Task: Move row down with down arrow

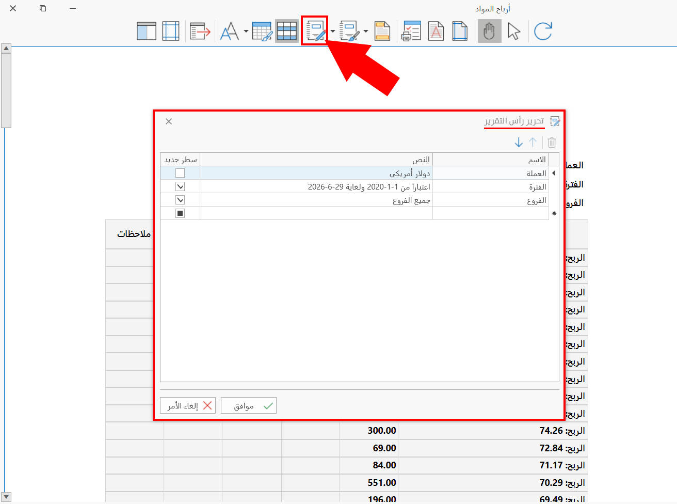Action: [519, 142]
